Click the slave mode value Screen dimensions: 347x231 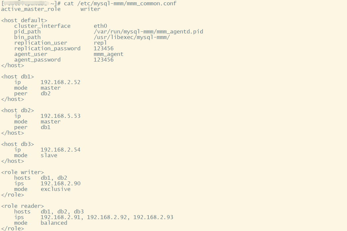[49, 155]
